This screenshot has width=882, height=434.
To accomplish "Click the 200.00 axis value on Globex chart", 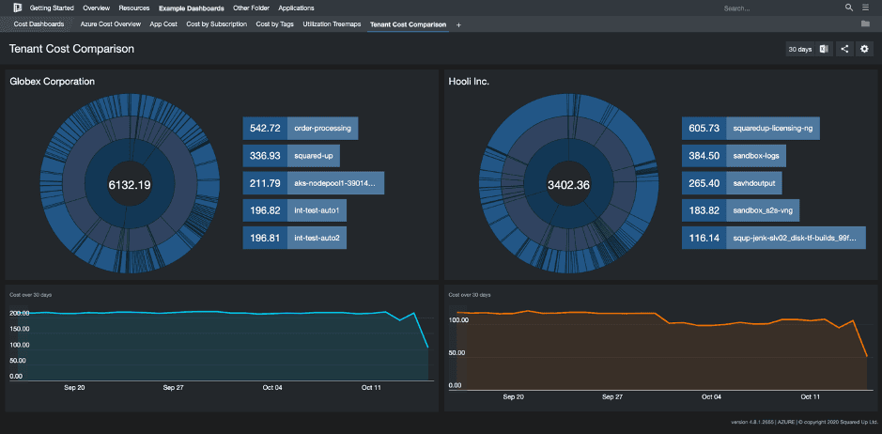I will (20, 313).
